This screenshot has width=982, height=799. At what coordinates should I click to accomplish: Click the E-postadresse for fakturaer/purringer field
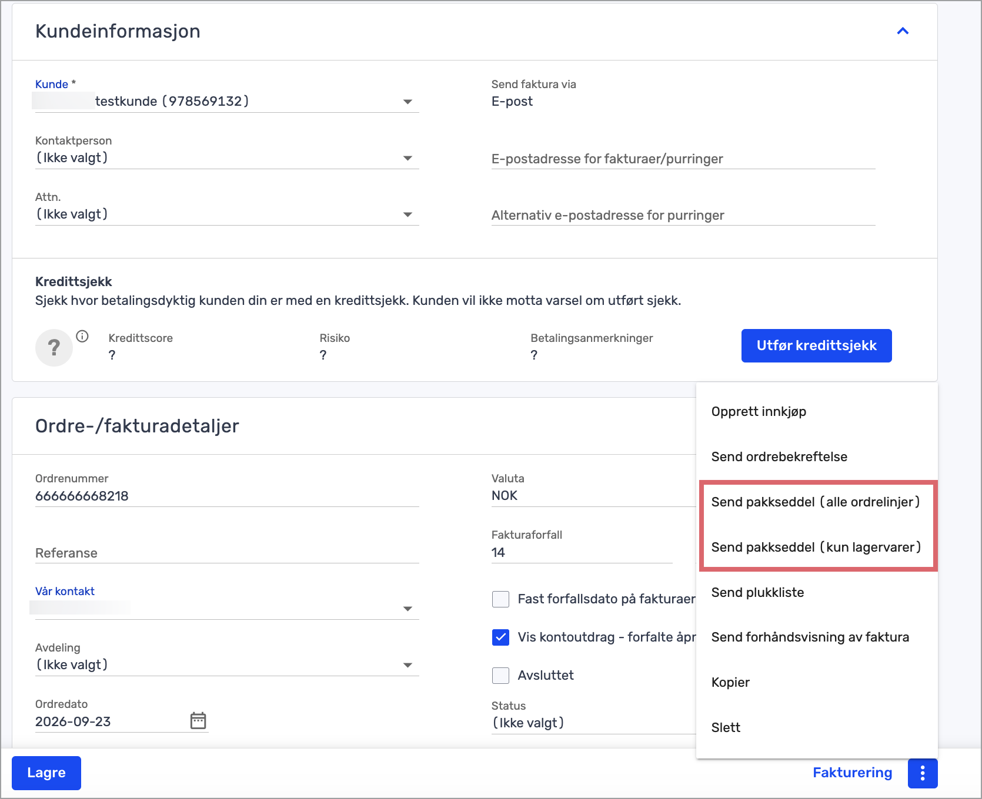coord(683,159)
